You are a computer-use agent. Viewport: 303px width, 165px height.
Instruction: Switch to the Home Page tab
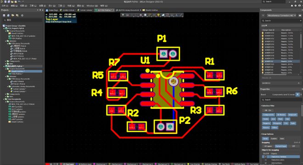pyautogui.click(x=52, y=10)
